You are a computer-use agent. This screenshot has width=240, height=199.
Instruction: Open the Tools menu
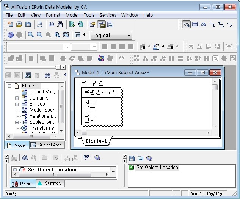tap(89, 15)
